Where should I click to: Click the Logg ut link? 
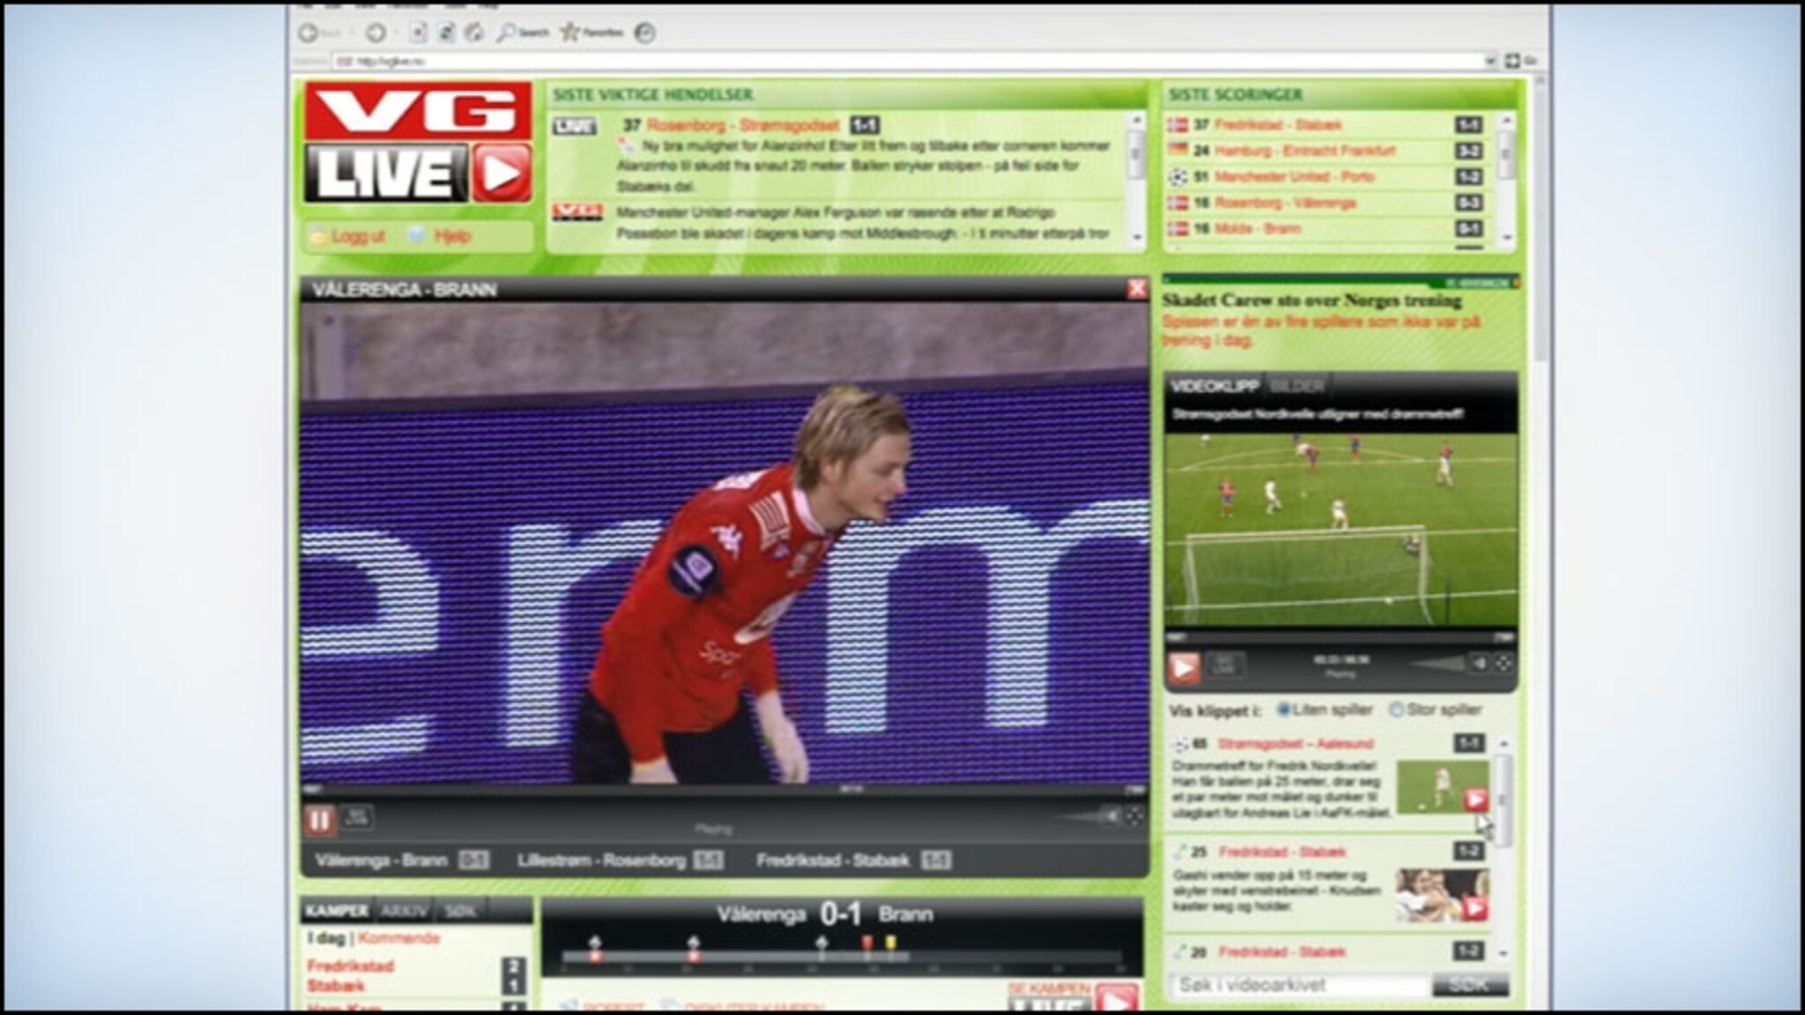coord(349,236)
